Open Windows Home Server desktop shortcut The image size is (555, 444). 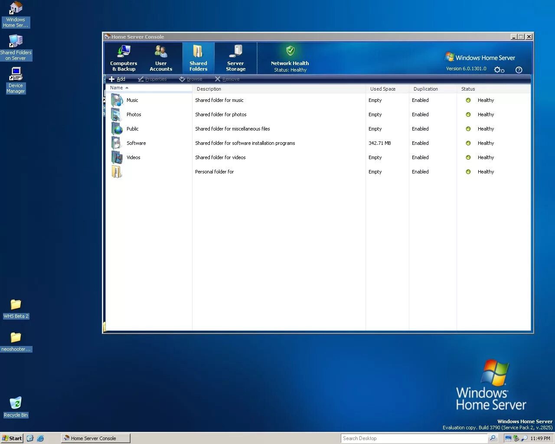point(16,15)
